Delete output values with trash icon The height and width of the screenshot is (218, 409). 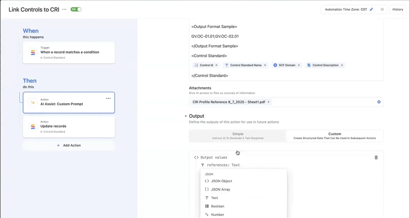pos(376,157)
